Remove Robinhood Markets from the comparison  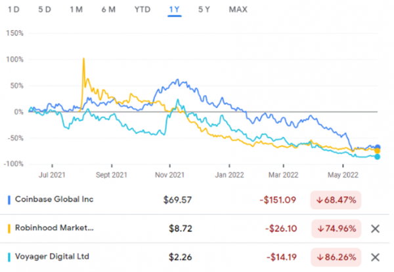click(x=375, y=229)
